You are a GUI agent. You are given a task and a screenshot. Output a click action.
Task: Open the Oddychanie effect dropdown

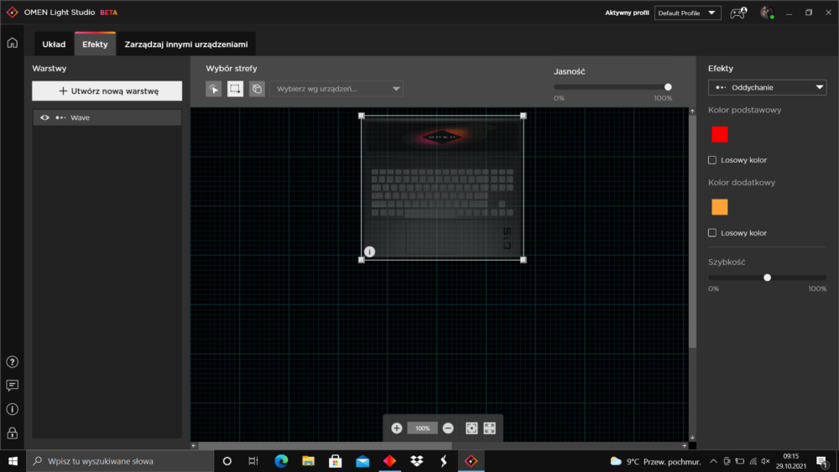(768, 87)
